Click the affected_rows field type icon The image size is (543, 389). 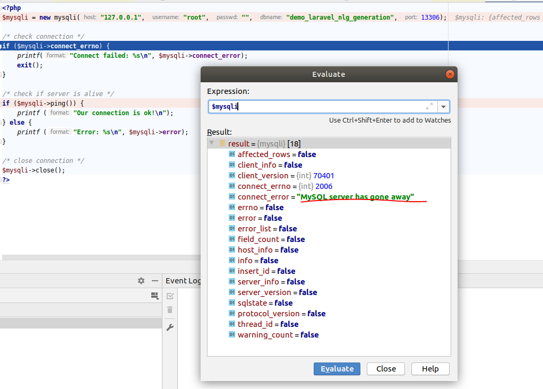click(232, 154)
